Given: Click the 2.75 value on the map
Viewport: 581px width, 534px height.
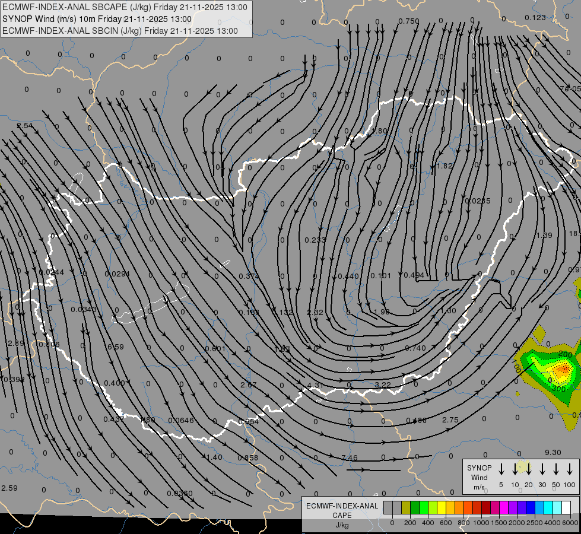Looking at the screenshot, I should [450, 420].
